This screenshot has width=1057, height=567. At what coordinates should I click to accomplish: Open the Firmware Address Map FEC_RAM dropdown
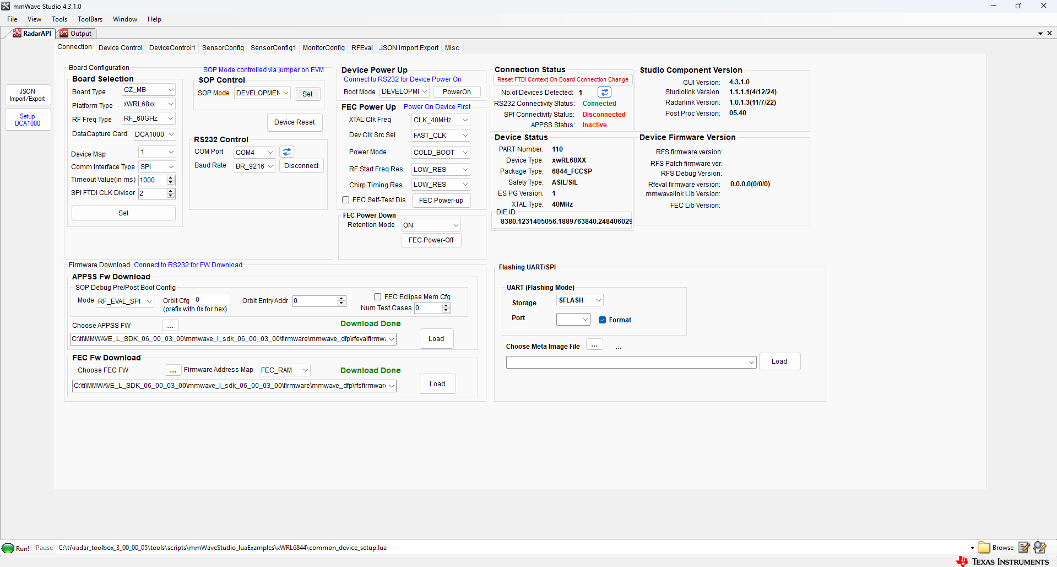(x=285, y=370)
